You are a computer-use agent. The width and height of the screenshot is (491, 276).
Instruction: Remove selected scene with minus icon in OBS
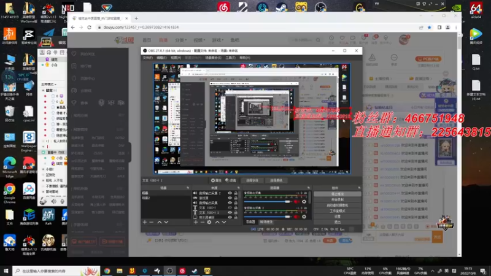click(152, 222)
